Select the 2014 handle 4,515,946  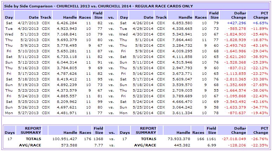[x=182, y=62]
